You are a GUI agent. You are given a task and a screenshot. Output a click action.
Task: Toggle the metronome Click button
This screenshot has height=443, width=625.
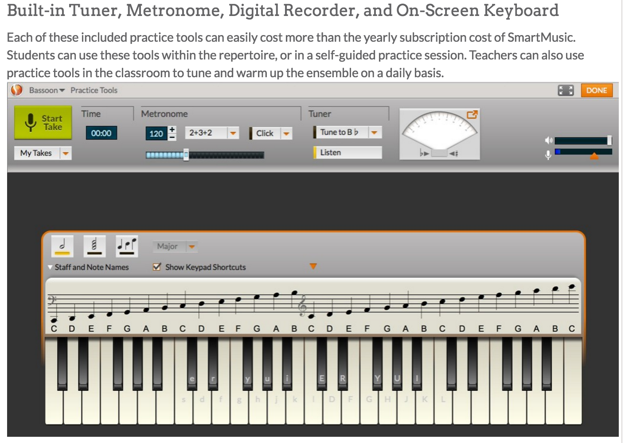coord(265,133)
